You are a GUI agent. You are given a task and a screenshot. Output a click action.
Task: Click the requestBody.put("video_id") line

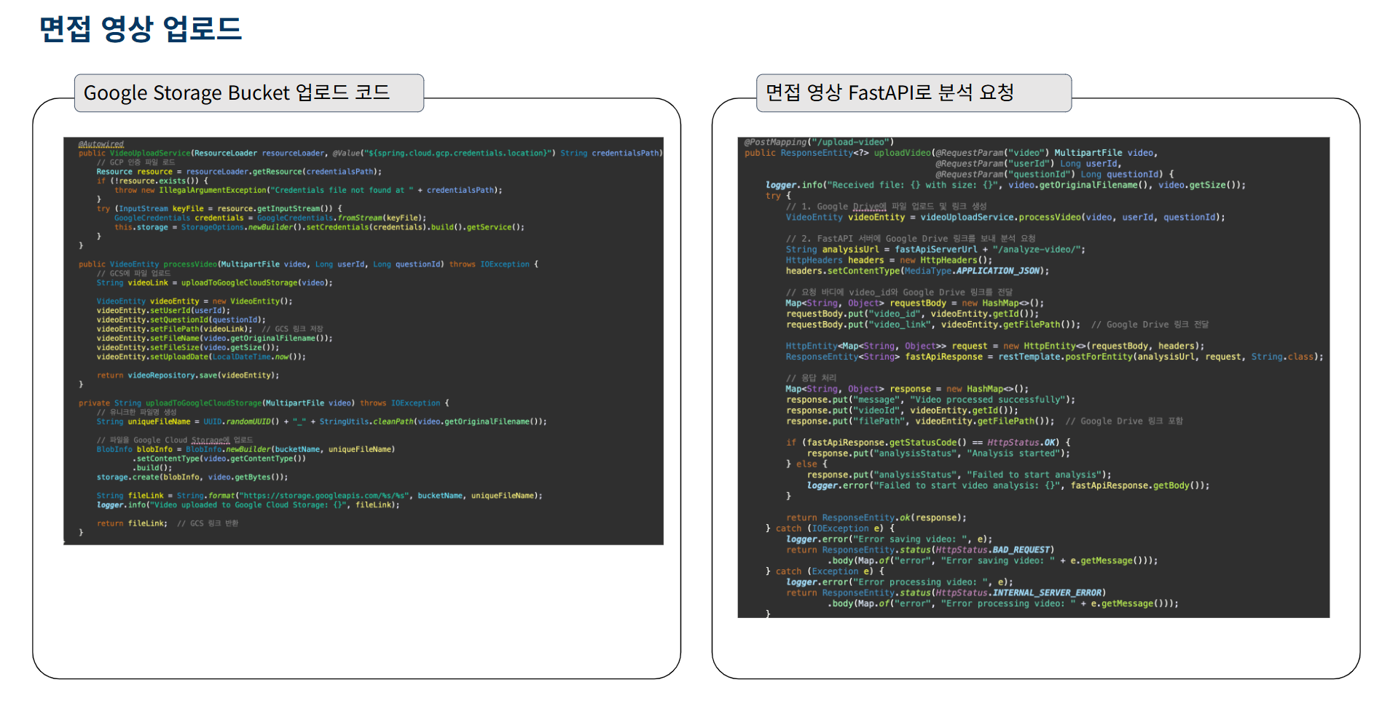pyautogui.click(x=912, y=314)
